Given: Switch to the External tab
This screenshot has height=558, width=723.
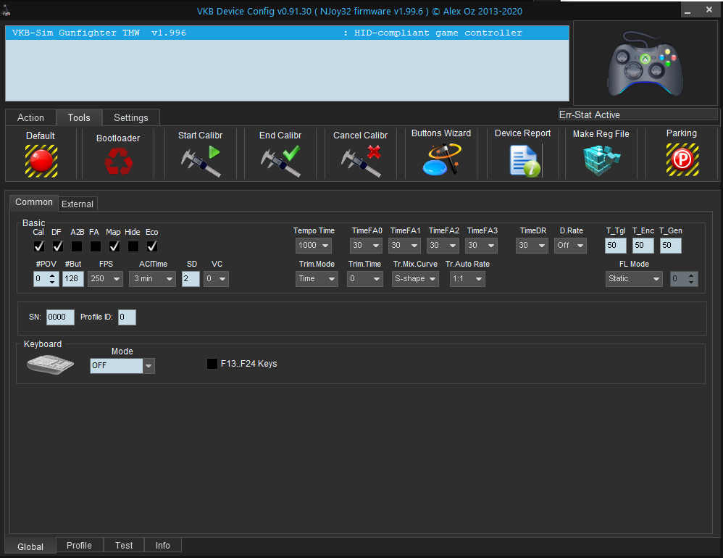Looking at the screenshot, I should coord(77,204).
